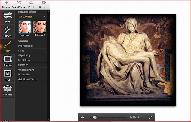The image size is (191, 122).
Task: Open the Goodies box panel
Action: [x=7, y=90]
